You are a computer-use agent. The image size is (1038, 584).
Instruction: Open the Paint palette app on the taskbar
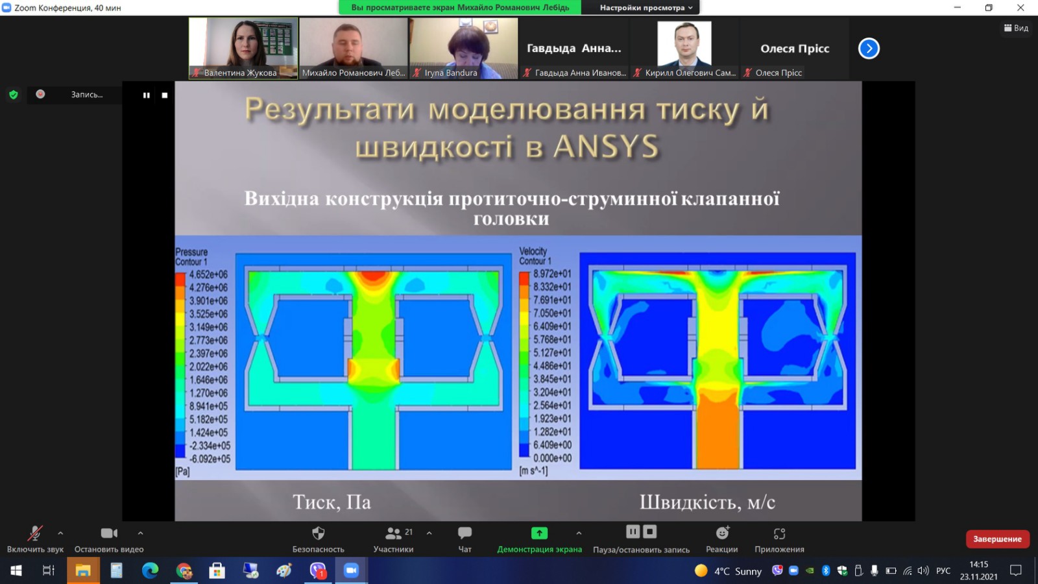(284, 571)
